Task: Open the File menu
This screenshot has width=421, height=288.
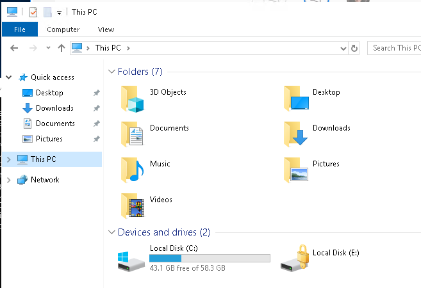Action: coord(20,29)
